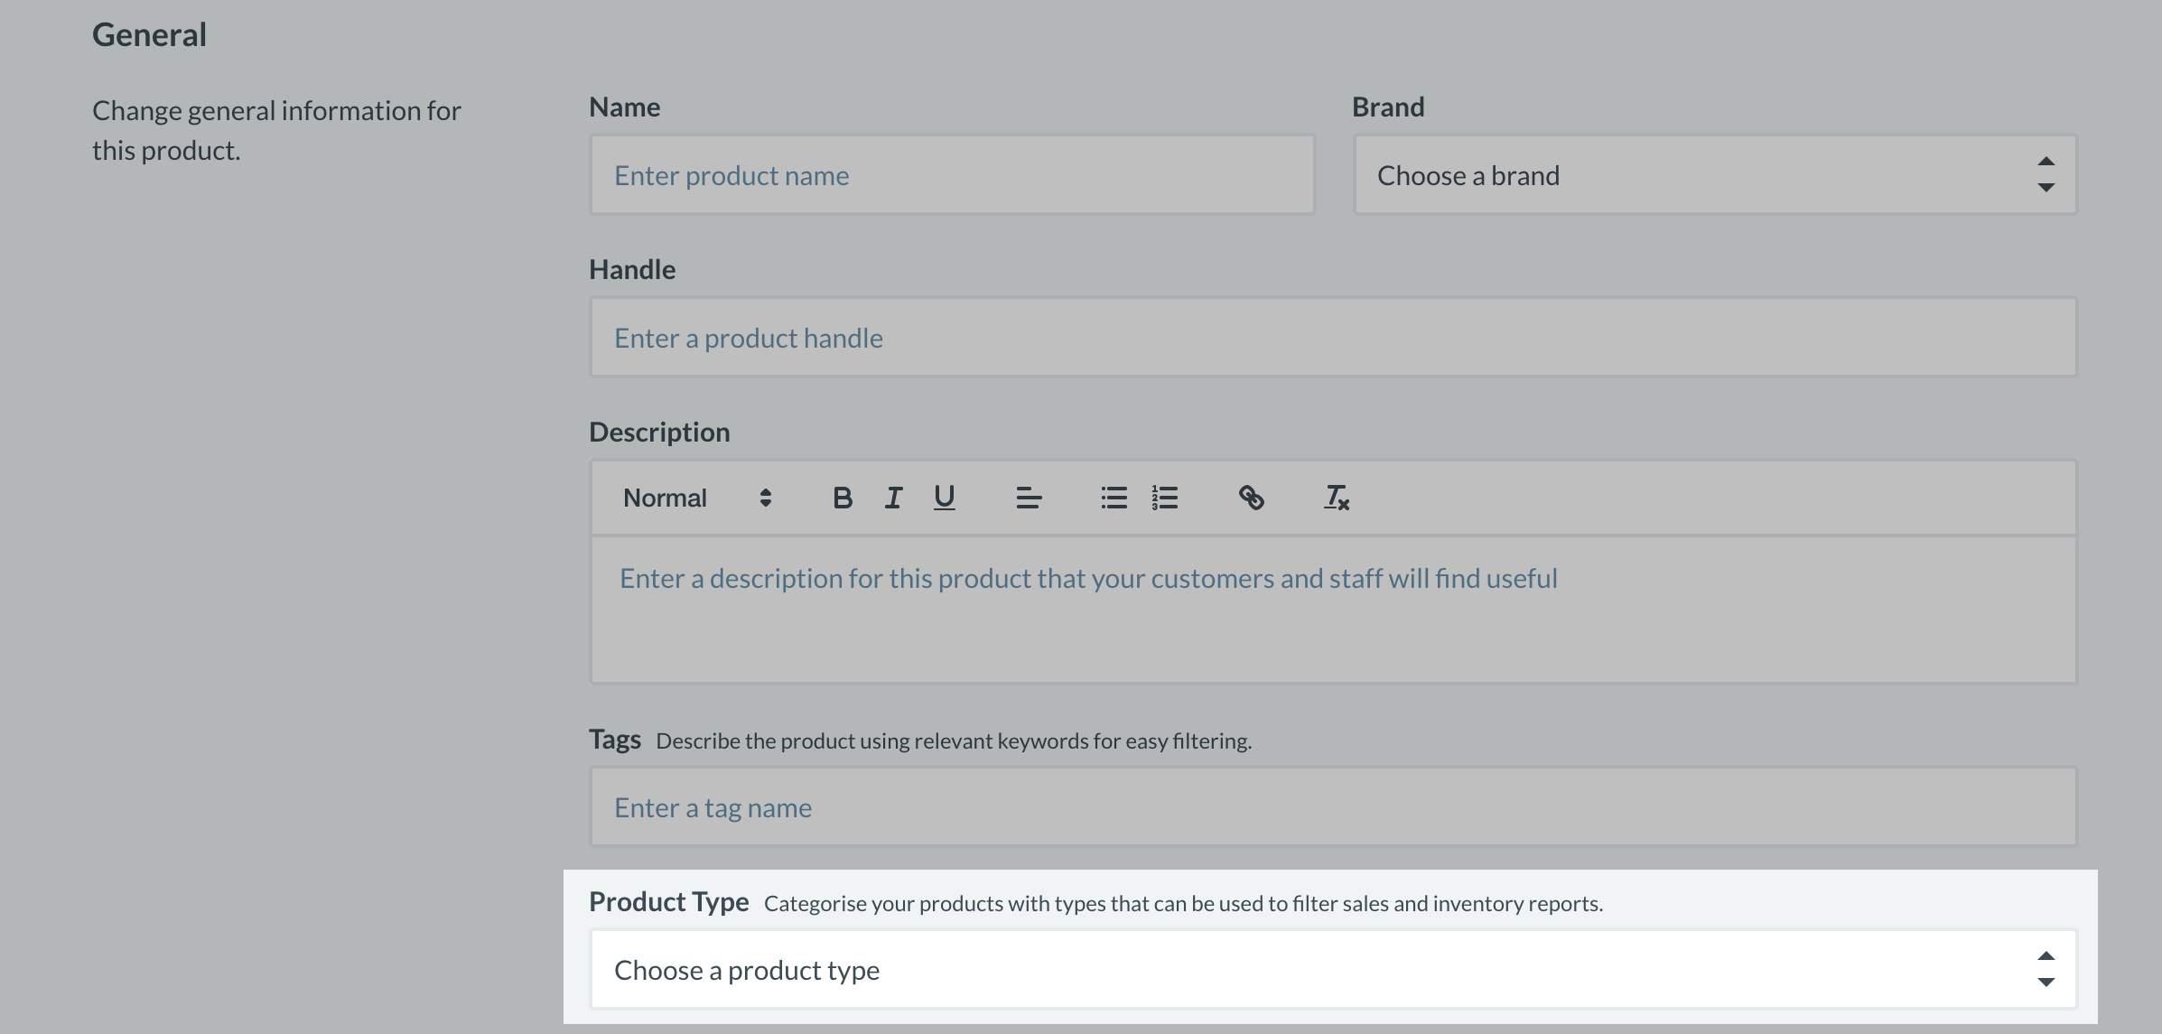Click the product handle input field
Screen dimensions: 2162x1034
coord(1333,338)
